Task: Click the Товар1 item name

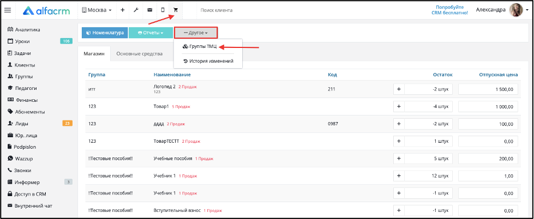Action: click(161, 106)
